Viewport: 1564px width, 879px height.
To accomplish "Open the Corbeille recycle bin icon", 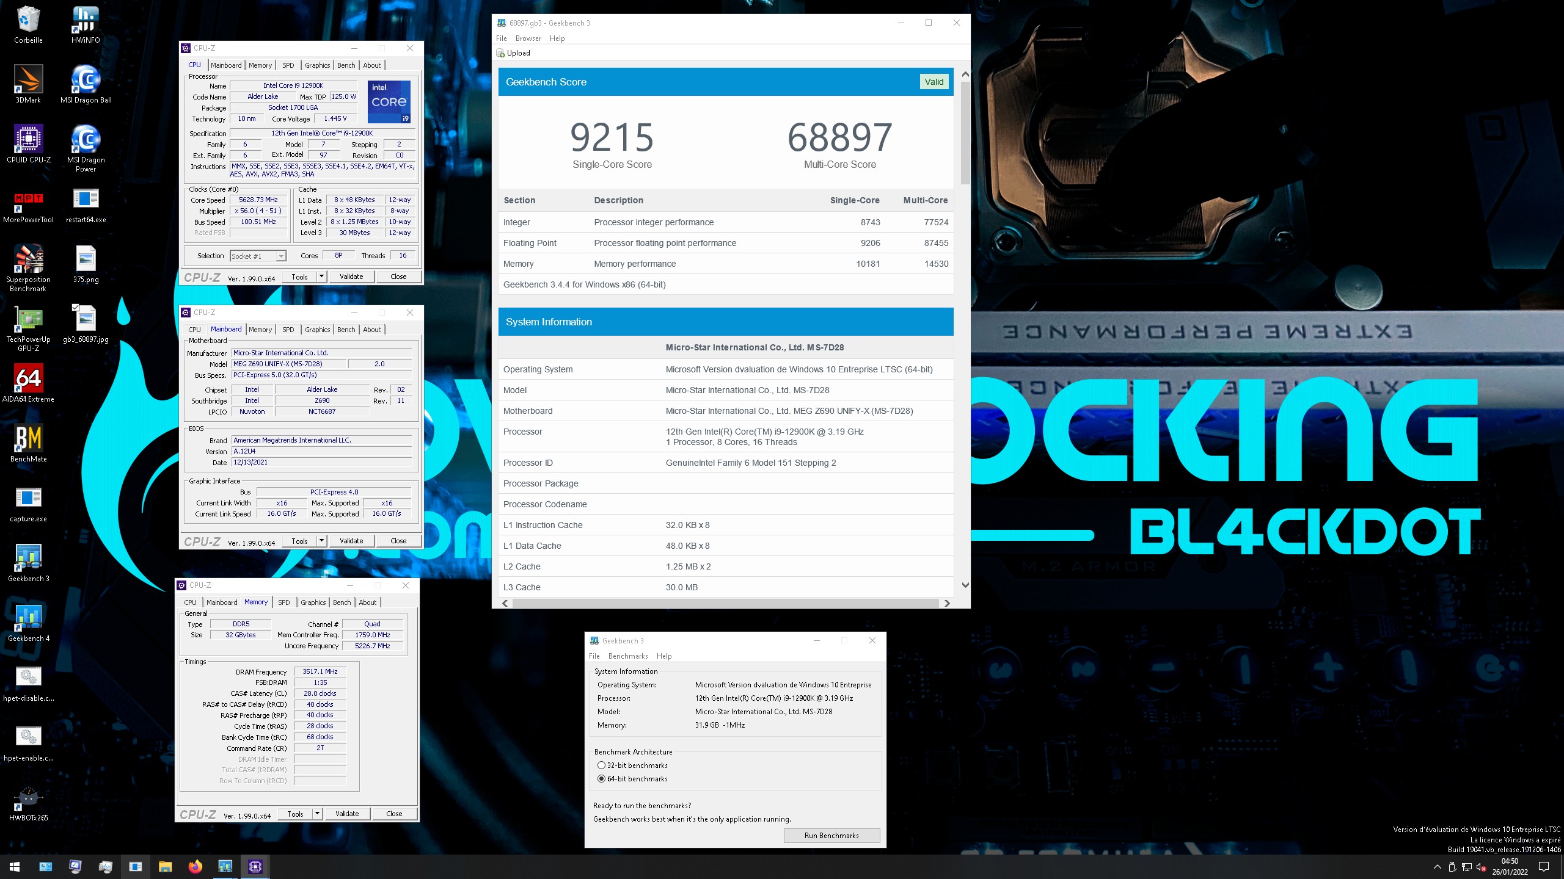I will [28, 24].
